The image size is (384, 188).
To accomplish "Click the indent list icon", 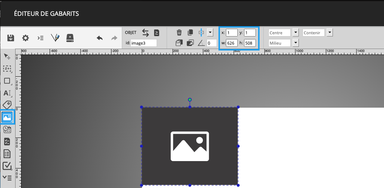I will tap(40, 38).
